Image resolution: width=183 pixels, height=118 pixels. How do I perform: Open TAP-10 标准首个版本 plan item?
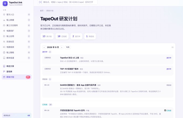coord(108,70)
